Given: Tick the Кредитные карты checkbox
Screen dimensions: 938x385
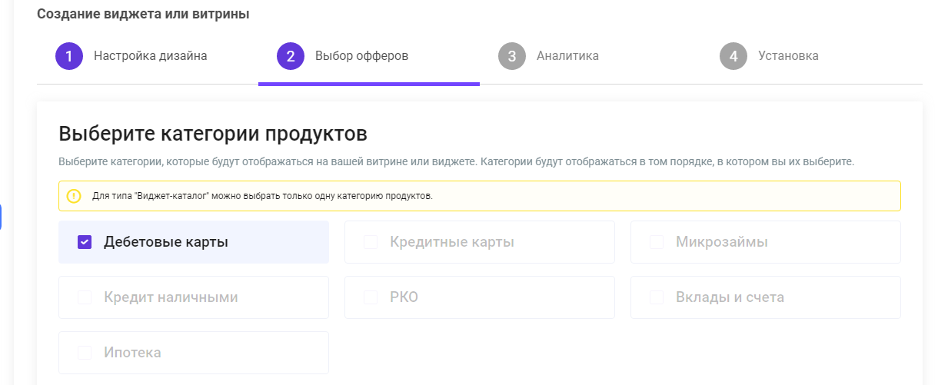Looking at the screenshot, I should pos(371,242).
